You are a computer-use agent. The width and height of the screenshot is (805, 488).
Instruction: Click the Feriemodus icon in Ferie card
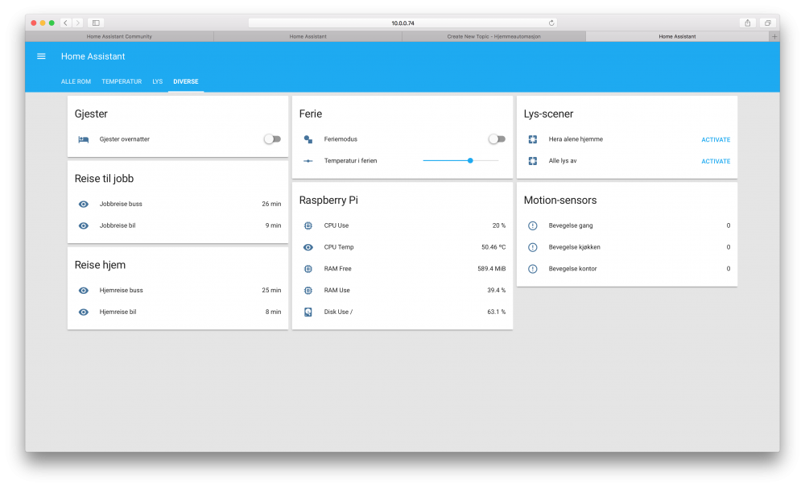[x=308, y=139]
